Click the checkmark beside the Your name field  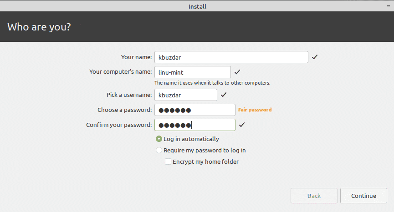click(x=315, y=57)
